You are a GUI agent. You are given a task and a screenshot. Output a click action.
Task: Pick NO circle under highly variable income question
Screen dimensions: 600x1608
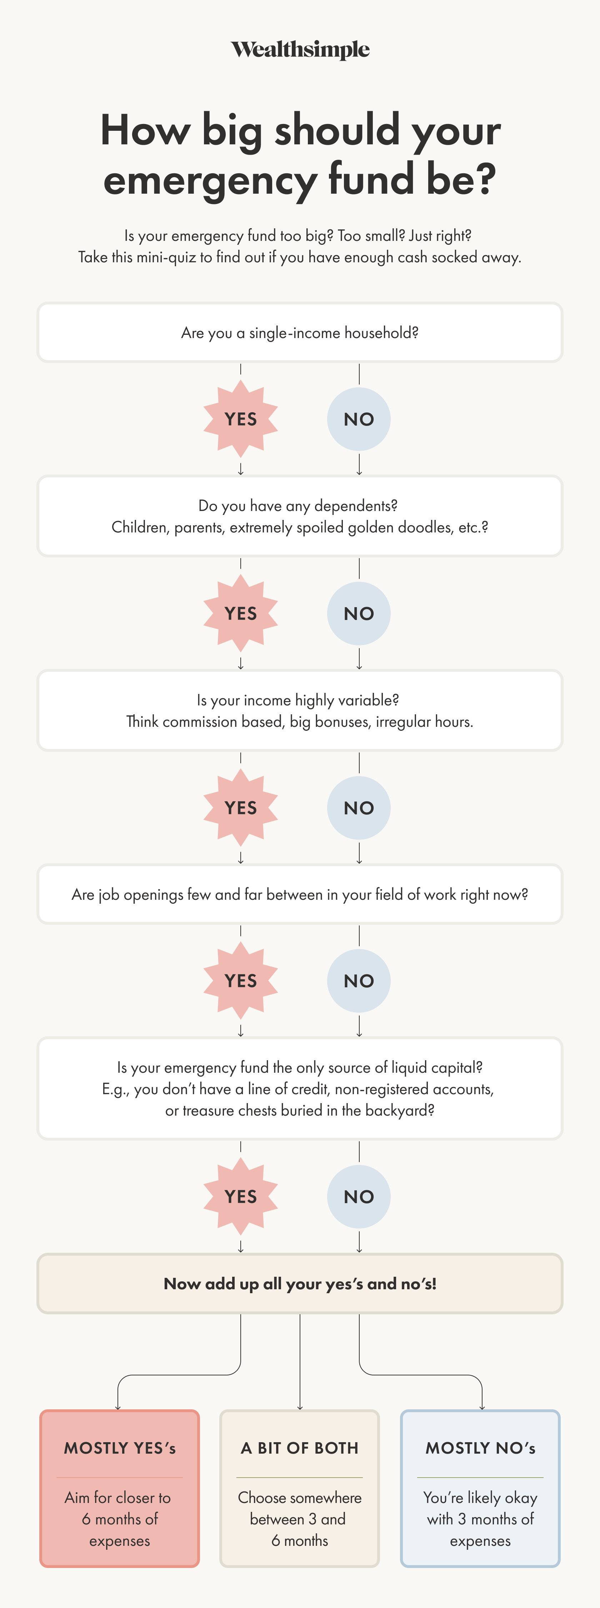pos(359,808)
